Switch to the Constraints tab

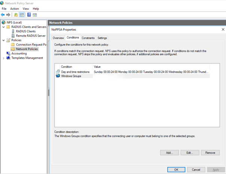[x=88, y=38]
